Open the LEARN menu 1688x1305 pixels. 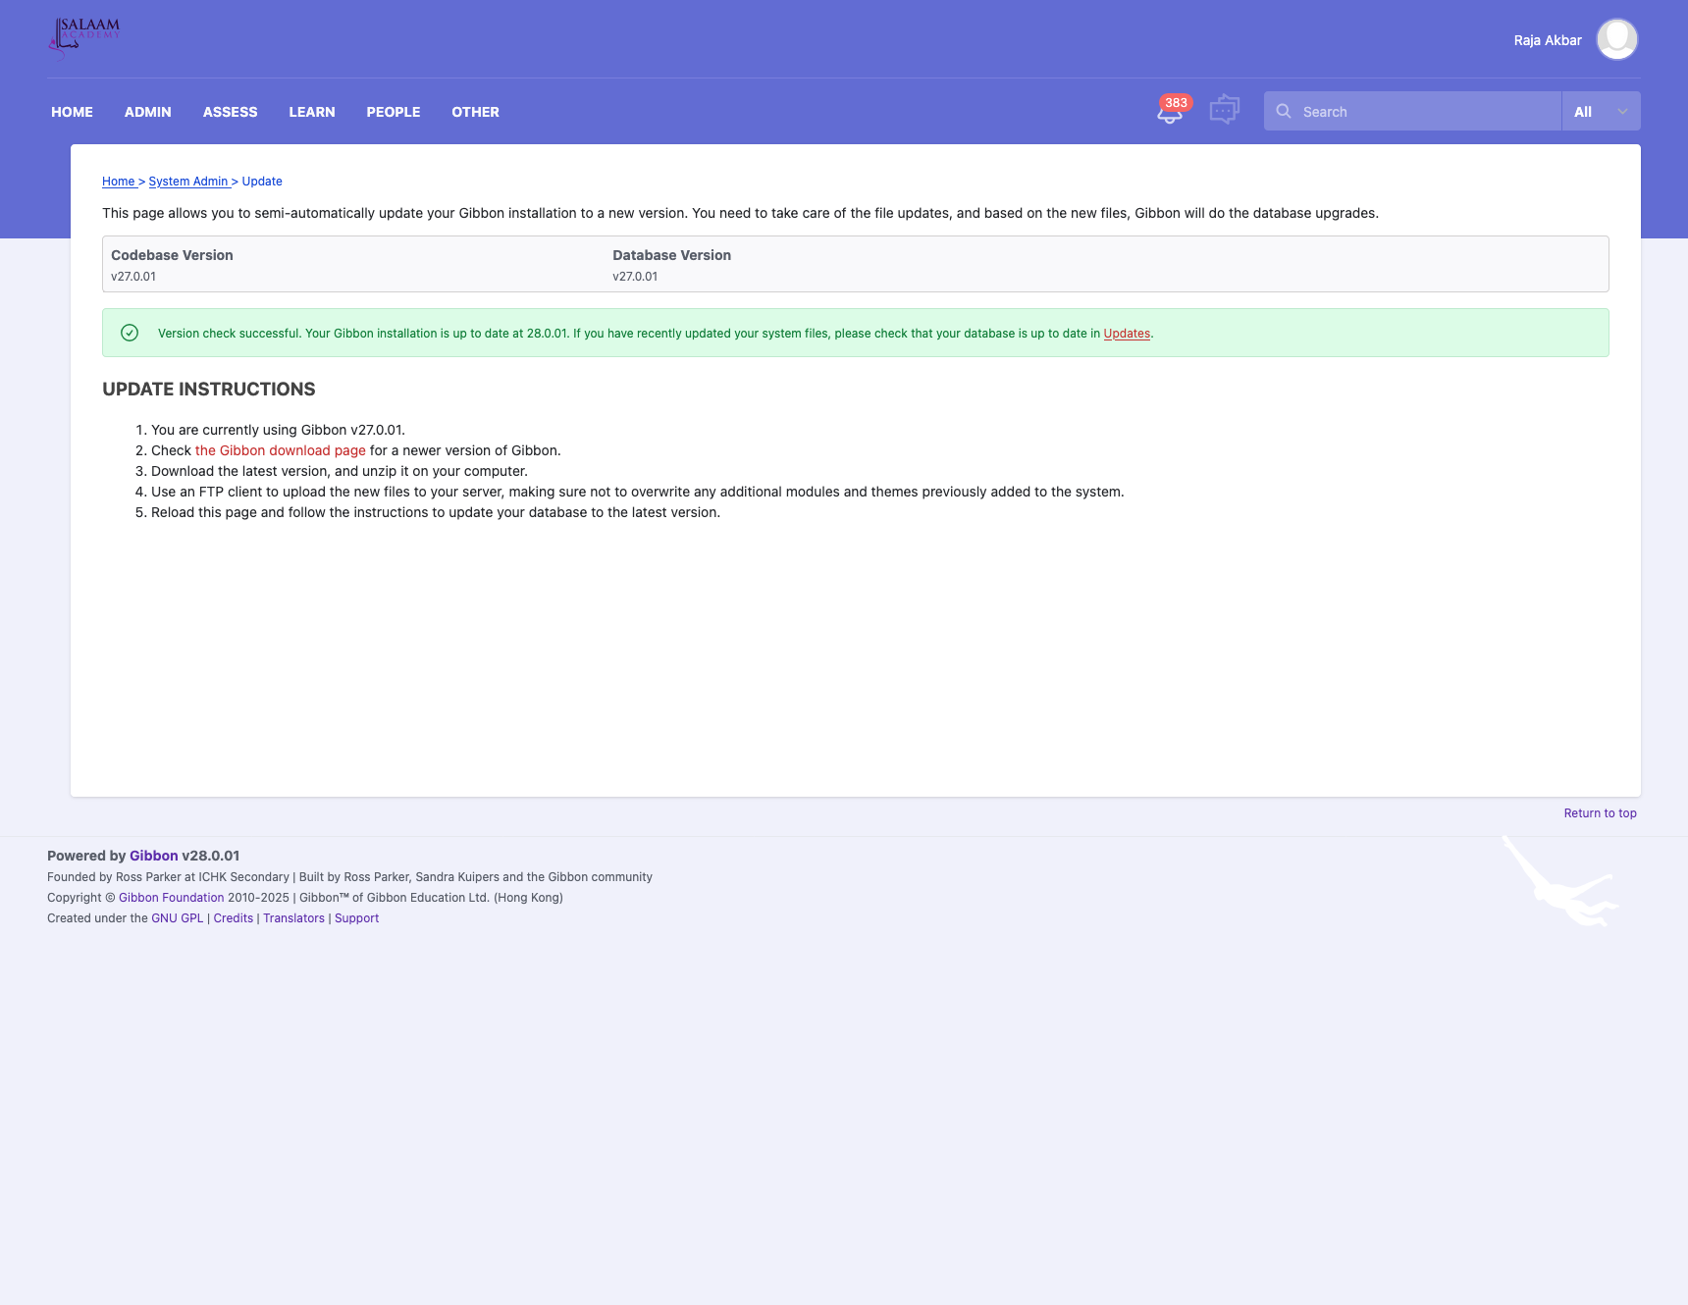[312, 112]
